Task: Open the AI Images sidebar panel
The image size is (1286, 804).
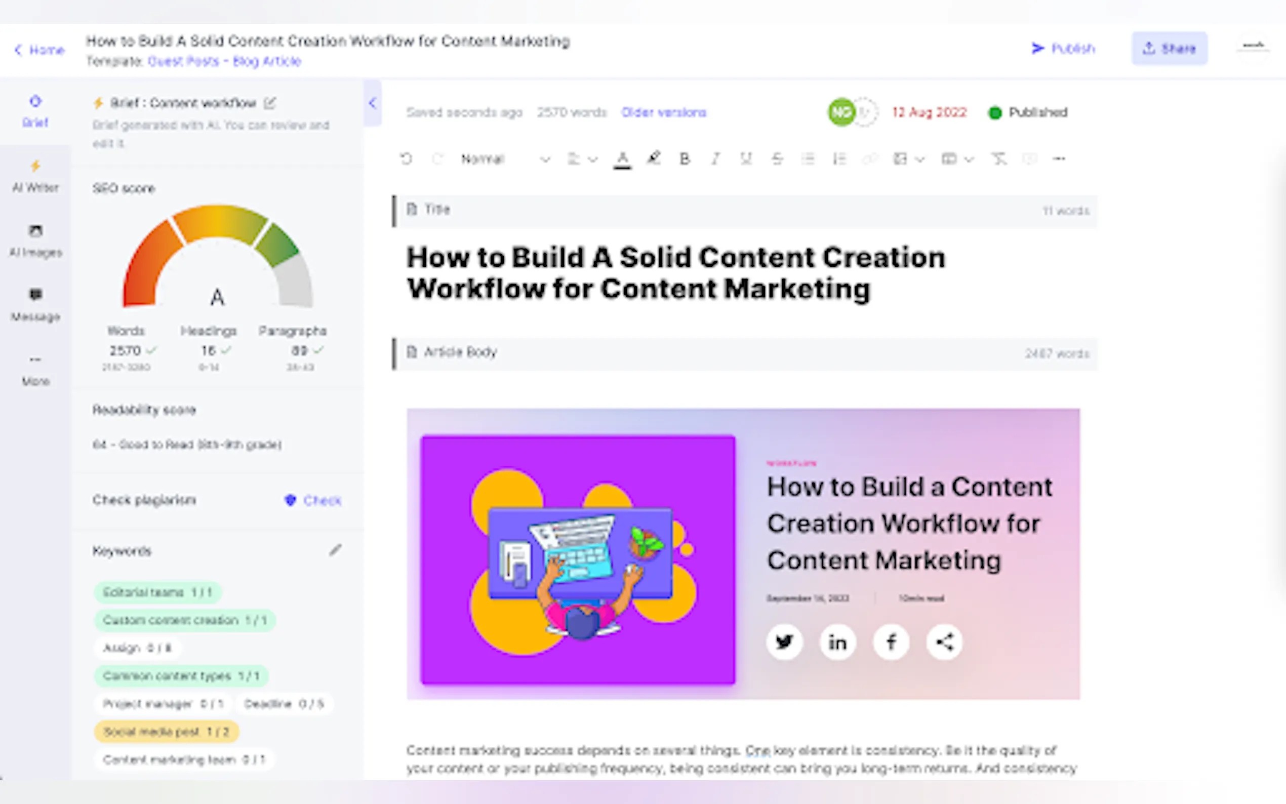Action: 35,240
